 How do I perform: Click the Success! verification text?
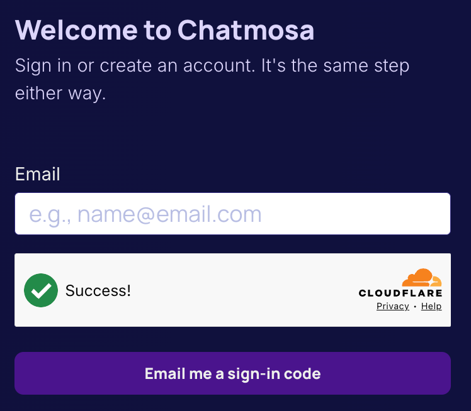pos(98,290)
